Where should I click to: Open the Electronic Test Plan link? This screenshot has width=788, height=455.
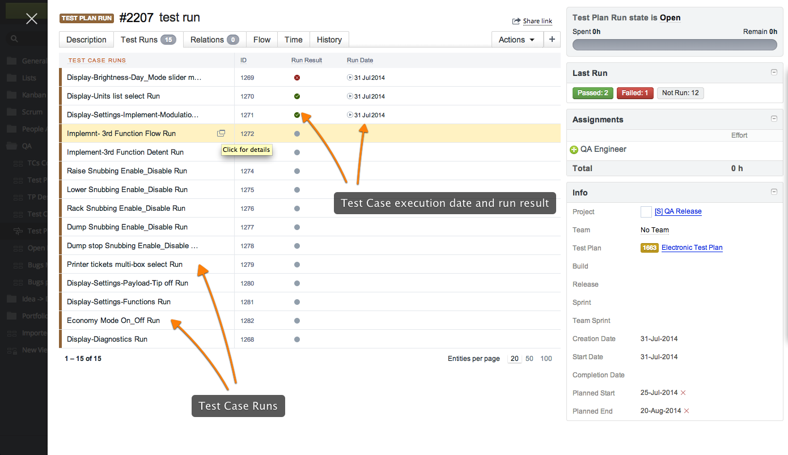point(692,248)
